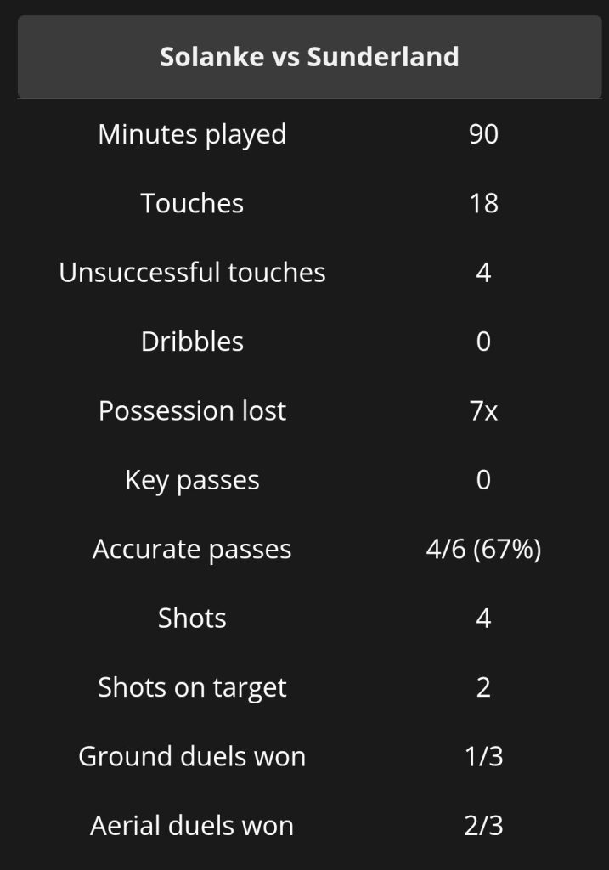
Task: Select the Possession lost label
Action: point(192,410)
